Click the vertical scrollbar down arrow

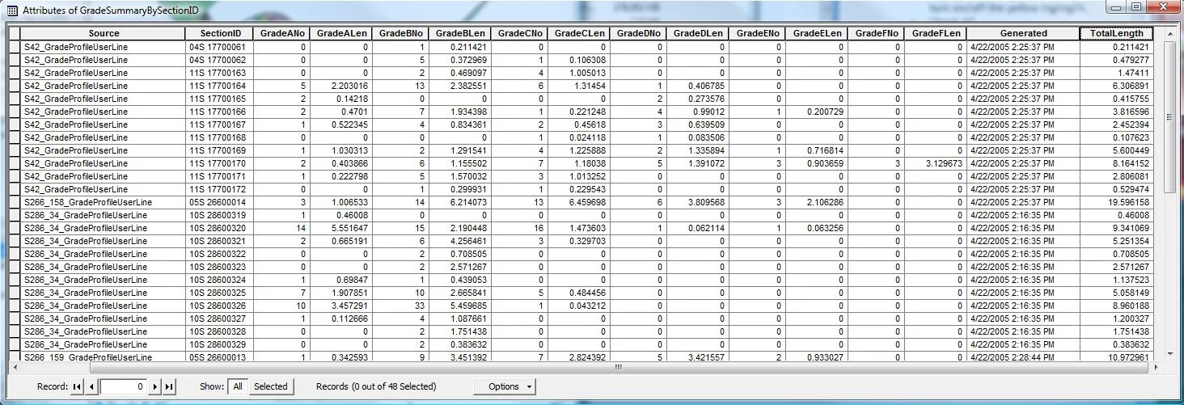pyautogui.click(x=1169, y=353)
